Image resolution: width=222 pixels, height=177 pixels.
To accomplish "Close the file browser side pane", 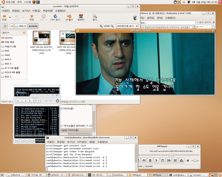I will tap(24, 33).
